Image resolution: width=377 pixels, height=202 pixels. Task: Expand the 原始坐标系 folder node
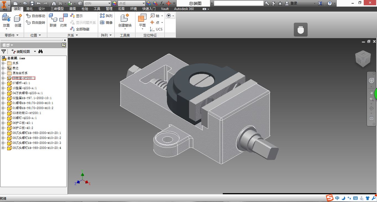tap(3, 73)
